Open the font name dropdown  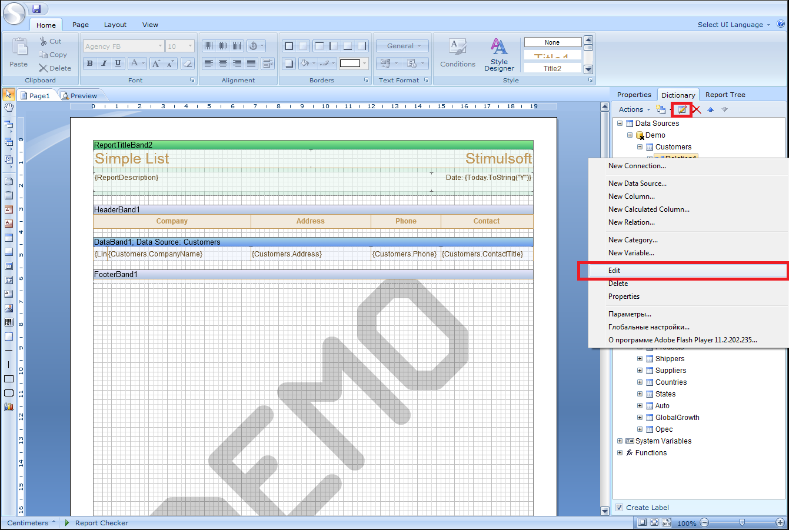click(x=160, y=46)
